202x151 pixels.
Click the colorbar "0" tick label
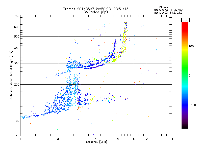point(189,75)
